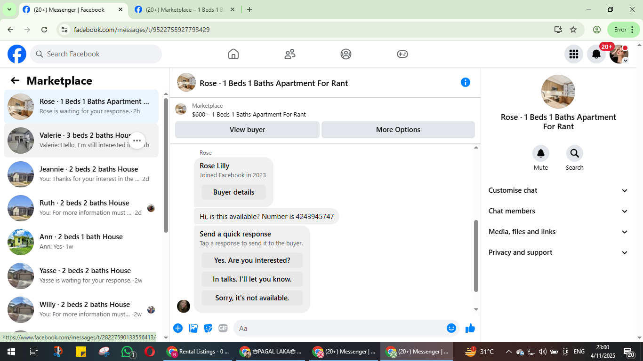
Task: Open the 31°C weather widget in taskbar
Action: click(479, 352)
